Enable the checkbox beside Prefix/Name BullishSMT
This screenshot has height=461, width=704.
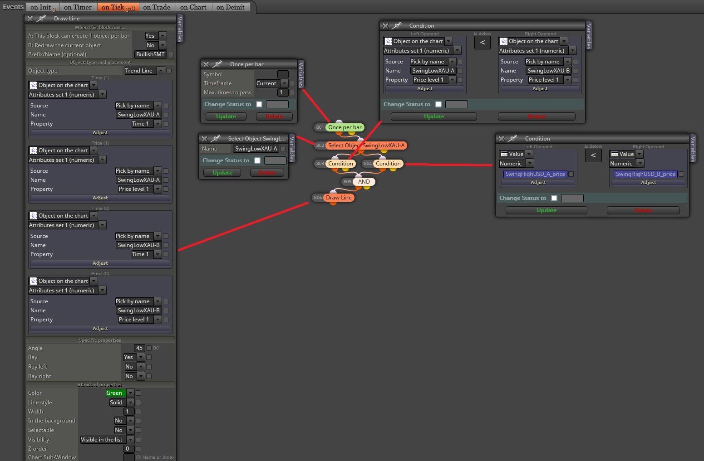point(171,54)
